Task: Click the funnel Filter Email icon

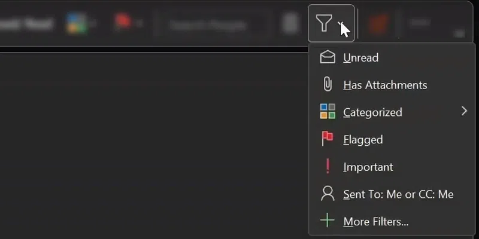Action: click(324, 23)
